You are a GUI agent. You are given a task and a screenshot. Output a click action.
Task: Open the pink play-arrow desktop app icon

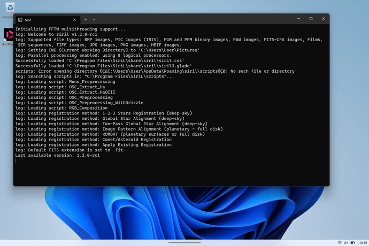tap(9, 35)
